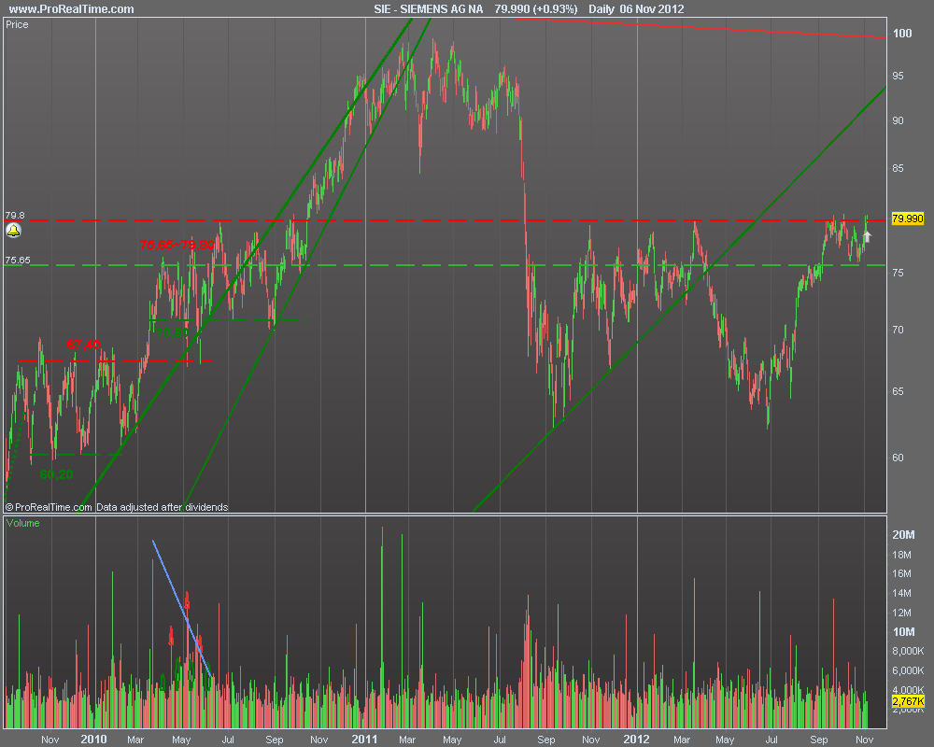
Task: Click the 79.8 level label on the left edge
Action: (15, 216)
